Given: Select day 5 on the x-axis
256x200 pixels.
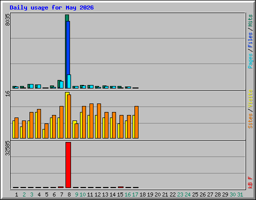Looking at the screenshot, I should click(46, 194).
